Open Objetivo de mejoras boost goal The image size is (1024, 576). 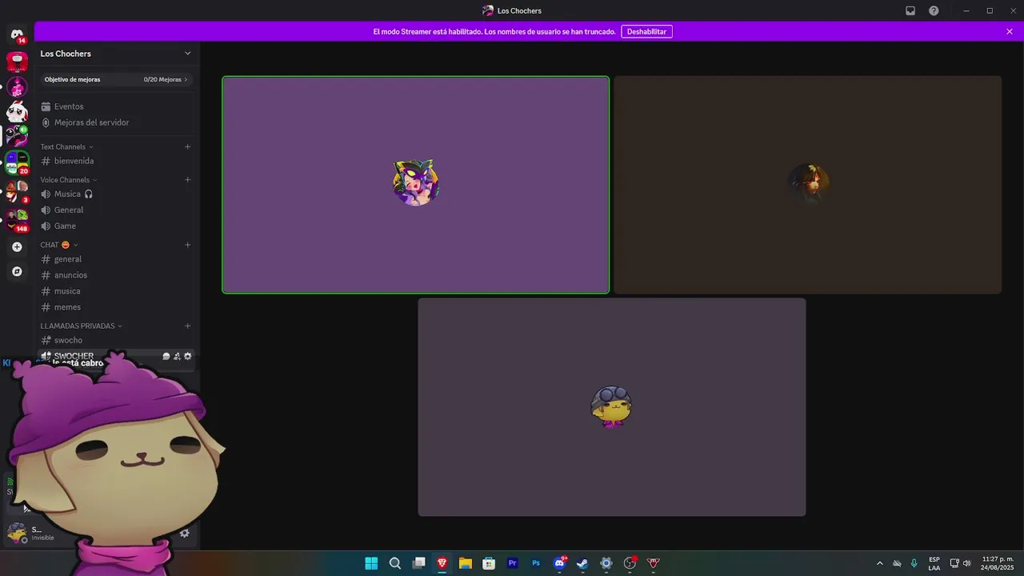[116, 79]
